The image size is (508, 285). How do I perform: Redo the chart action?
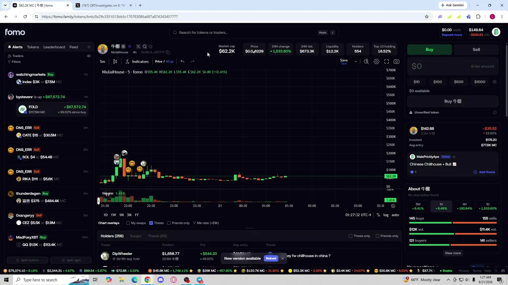[x=192, y=62]
